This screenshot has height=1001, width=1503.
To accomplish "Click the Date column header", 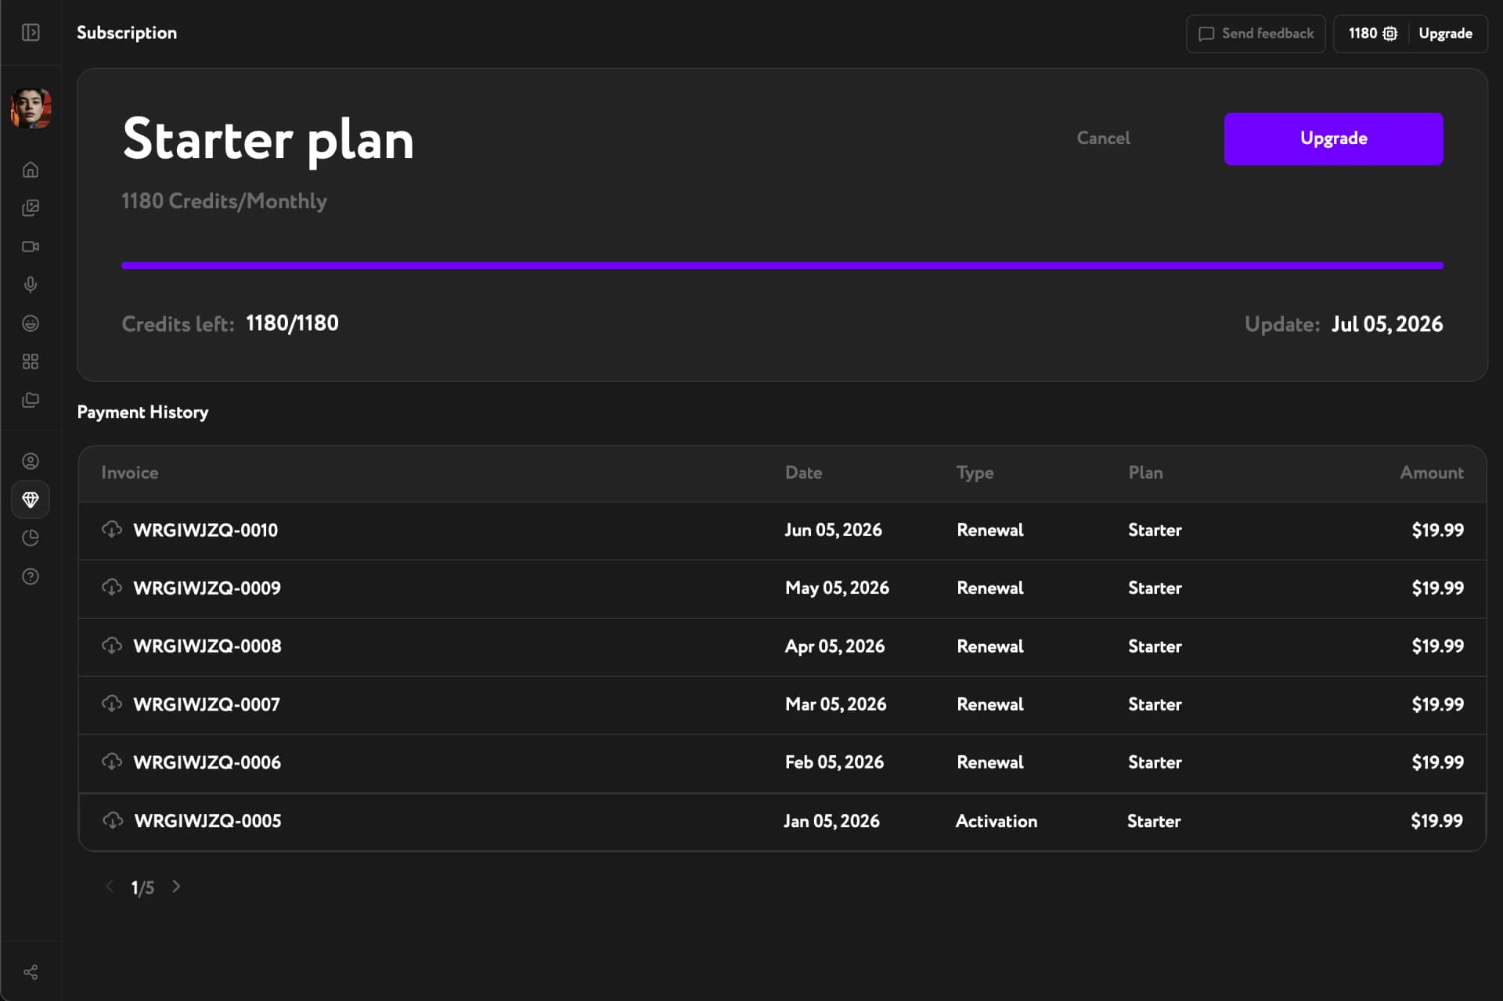I will (x=803, y=473).
